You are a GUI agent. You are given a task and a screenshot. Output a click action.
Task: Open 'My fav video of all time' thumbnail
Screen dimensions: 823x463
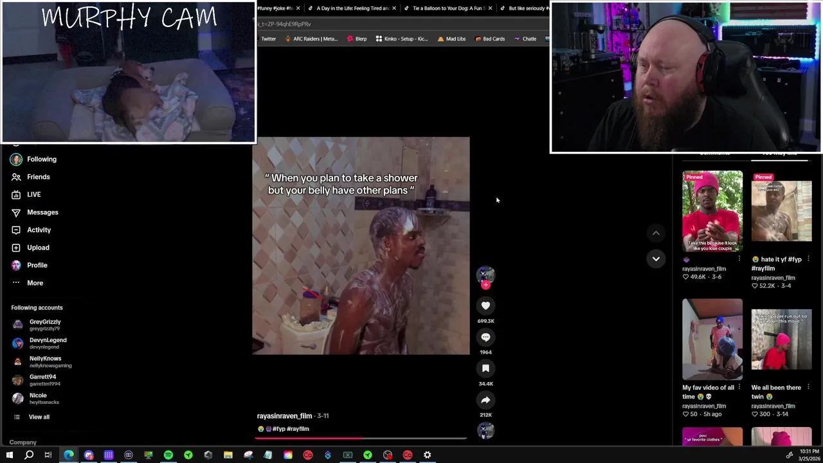tap(712, 340)
